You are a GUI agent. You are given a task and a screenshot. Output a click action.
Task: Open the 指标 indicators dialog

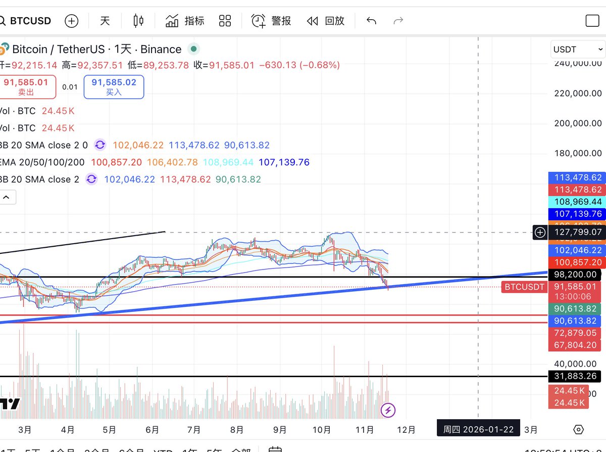click(x=185, y=21)
